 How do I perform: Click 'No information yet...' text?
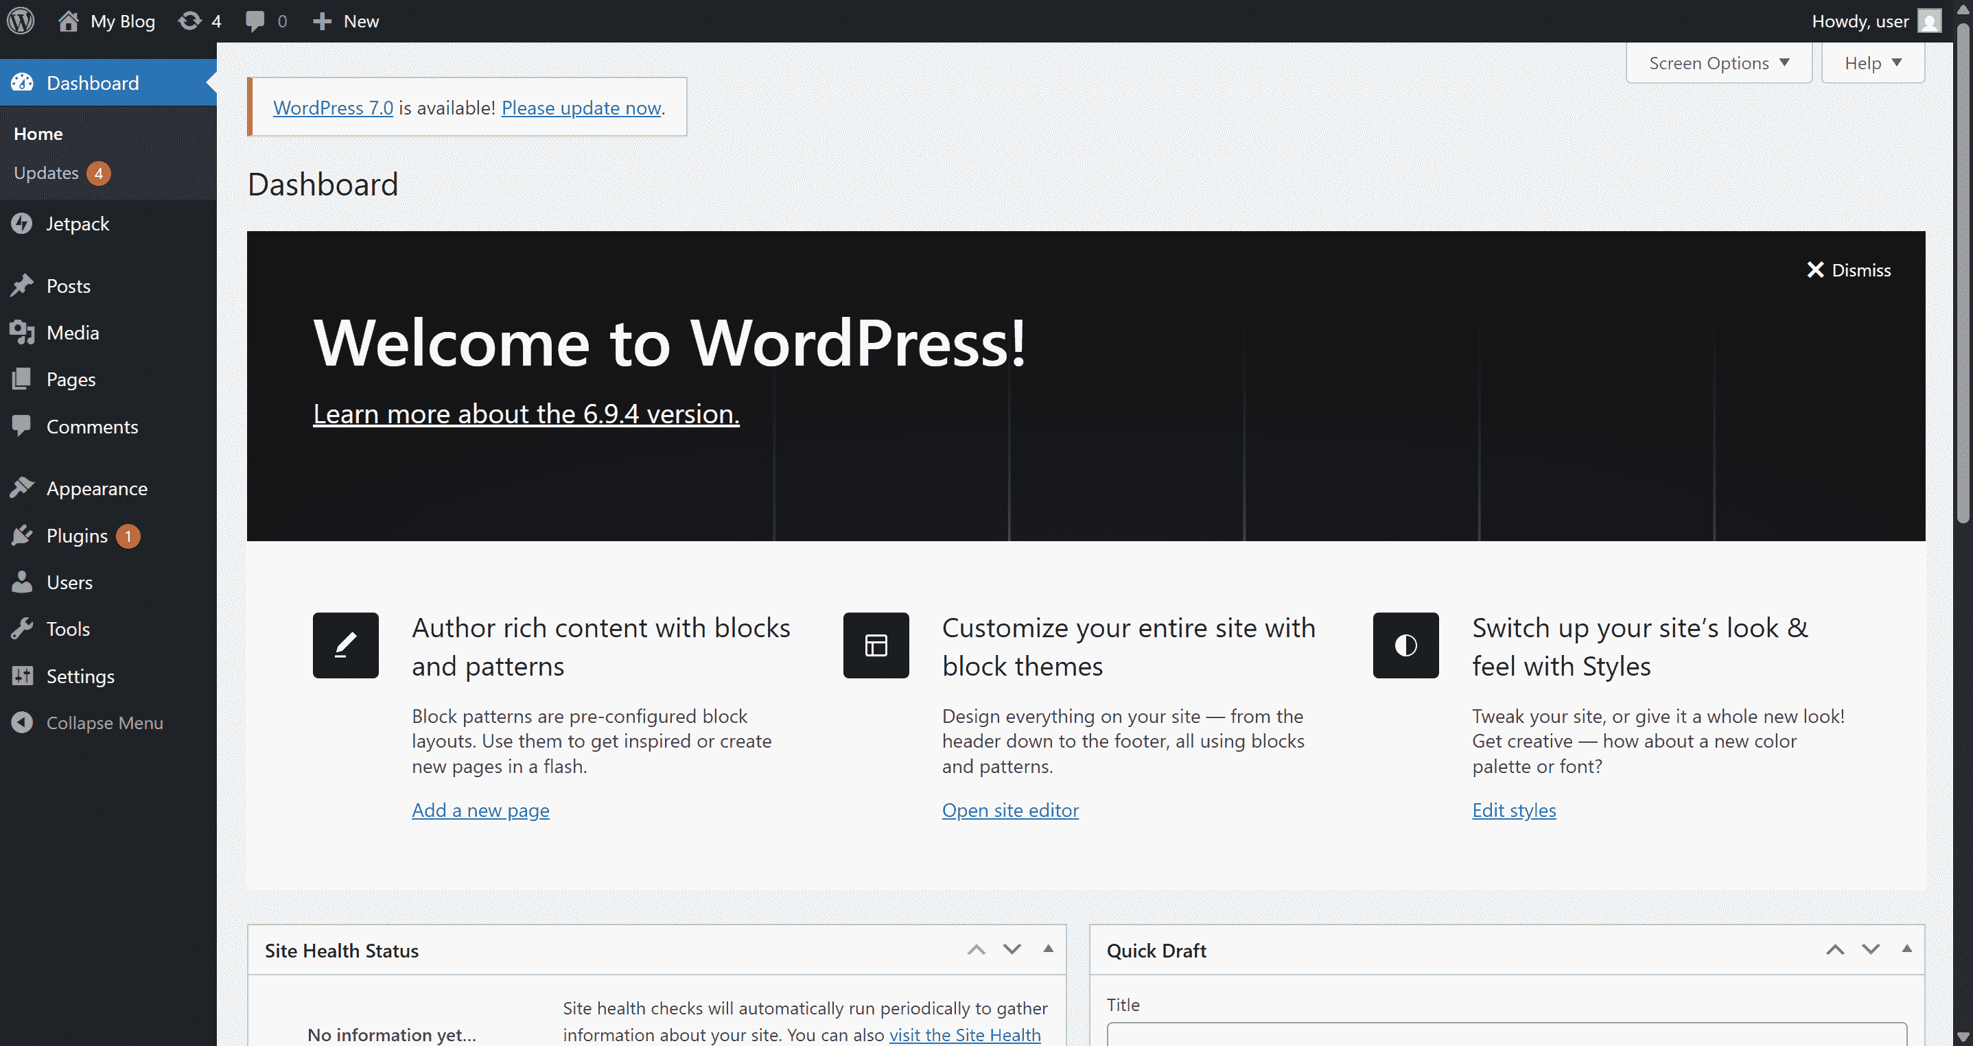coord(391,1034)
